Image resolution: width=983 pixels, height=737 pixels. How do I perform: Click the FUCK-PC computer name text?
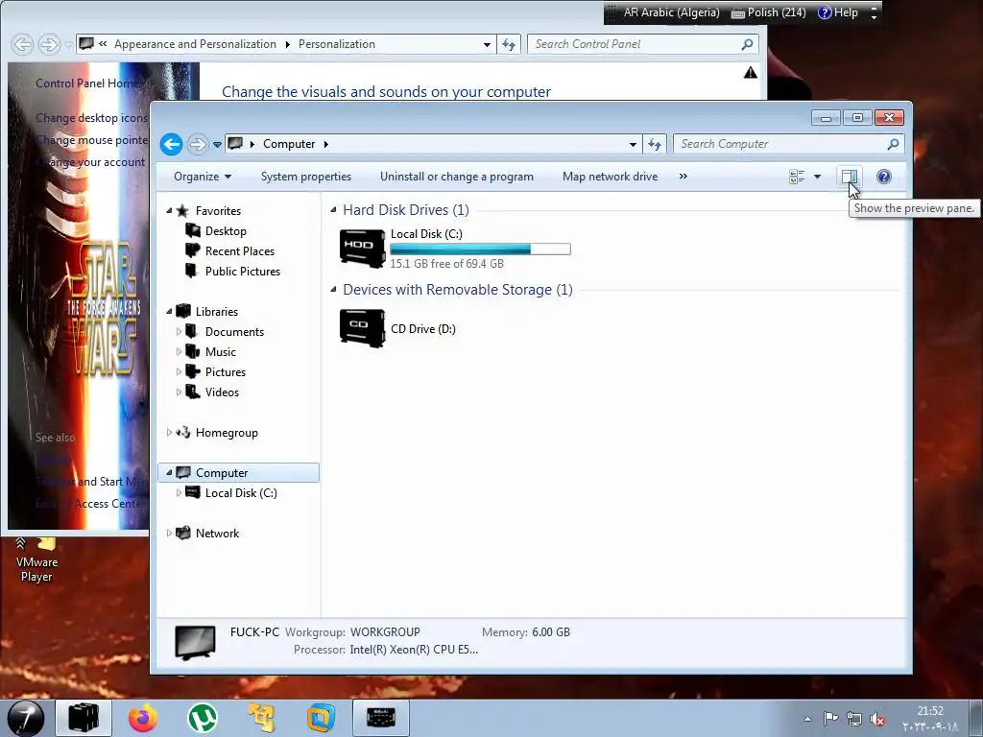coord(254,632)
